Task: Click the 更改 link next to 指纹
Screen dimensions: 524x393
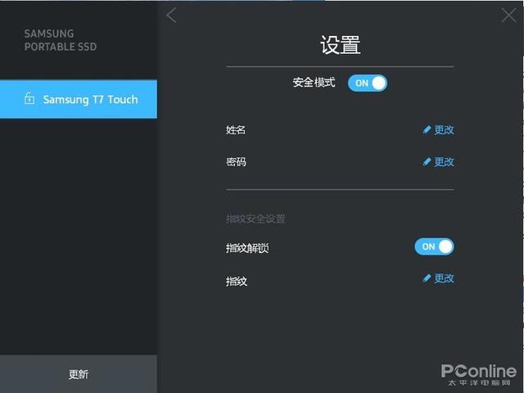Action: [x=444, y=278]
